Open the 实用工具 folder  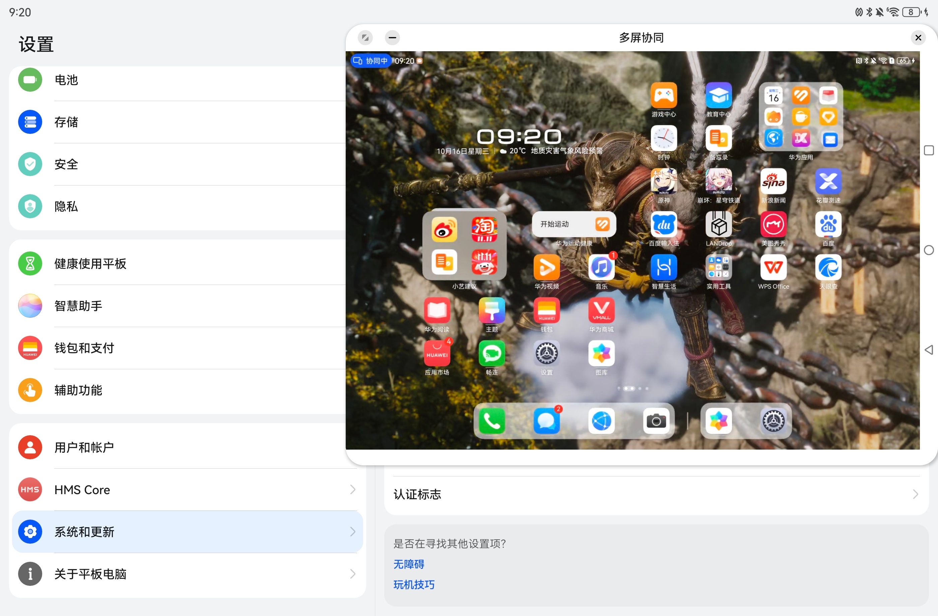(719, 267)
